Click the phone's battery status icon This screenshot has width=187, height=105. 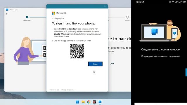(x=184, y=2)
